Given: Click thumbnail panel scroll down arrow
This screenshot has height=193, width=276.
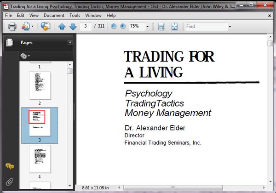Looking at the screenshot, I should tap(70, 186).
